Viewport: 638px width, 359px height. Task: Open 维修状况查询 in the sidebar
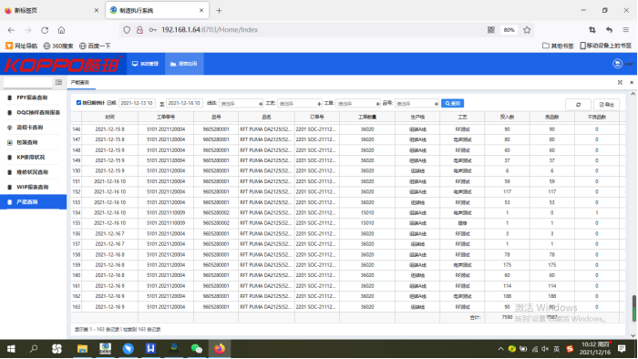click(32, 172)
